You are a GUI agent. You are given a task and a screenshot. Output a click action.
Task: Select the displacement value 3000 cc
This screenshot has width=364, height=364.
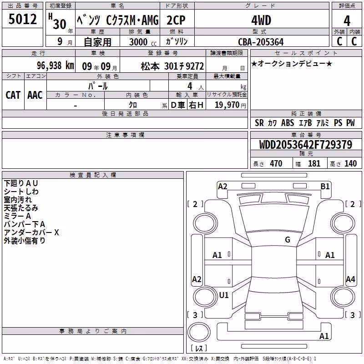click(x=143, y=42)
